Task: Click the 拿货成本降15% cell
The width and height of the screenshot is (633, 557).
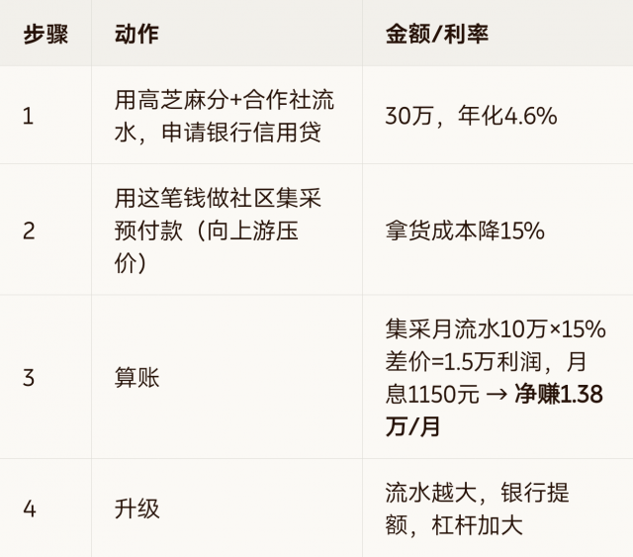Action: pyautogui.click(x=465, y=232)
